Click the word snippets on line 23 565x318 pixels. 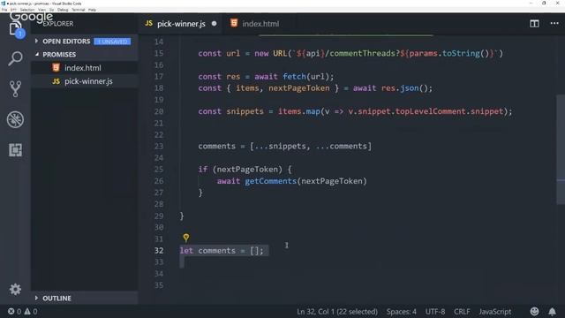287,146
